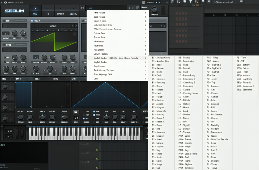Image resolution: width=259 pixels, height=170 pixels.
Task: Switch to the FX tab
Action: (x=48, y=11)
